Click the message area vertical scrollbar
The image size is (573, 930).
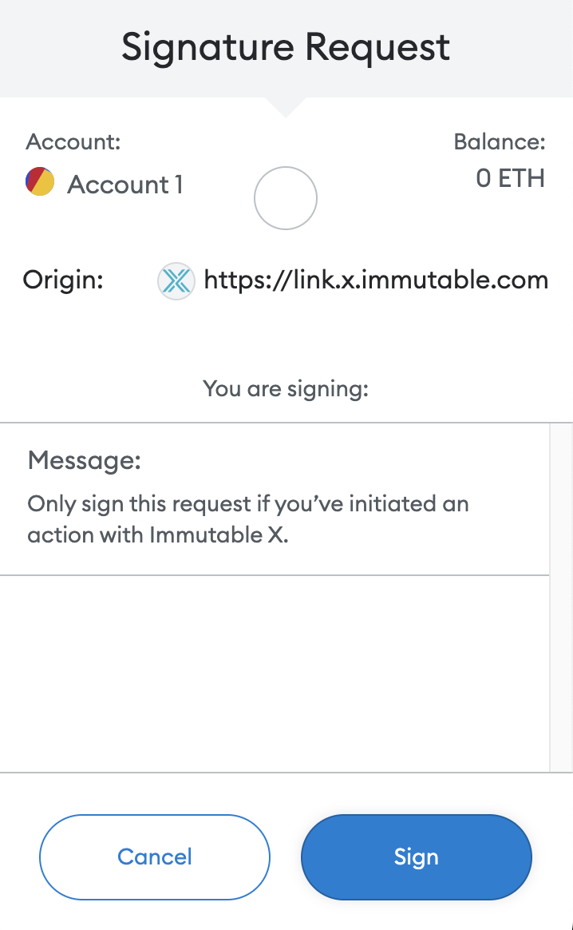[560, 598]
